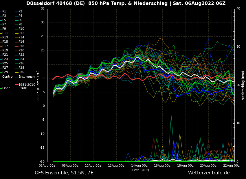Click the Niederschlag (mm) axis label
Viewport: 246px width, 179px height.
(x=243, y=85)
